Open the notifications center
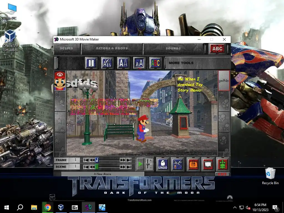Viewport: 284px width, 213px height. click(275, 208)
